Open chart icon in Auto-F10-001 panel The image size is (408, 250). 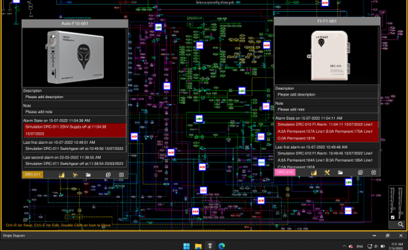[62, 175]
